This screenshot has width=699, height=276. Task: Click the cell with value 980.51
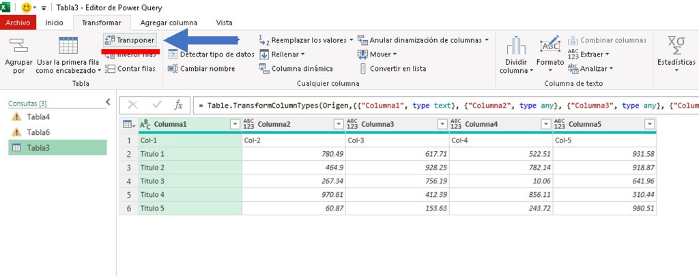pos(605,209)
